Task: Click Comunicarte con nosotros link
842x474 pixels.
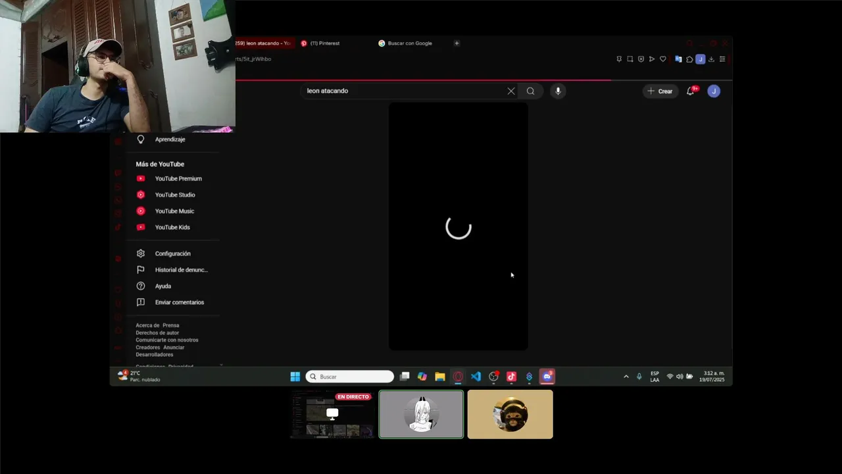Action: click(167, 340)
